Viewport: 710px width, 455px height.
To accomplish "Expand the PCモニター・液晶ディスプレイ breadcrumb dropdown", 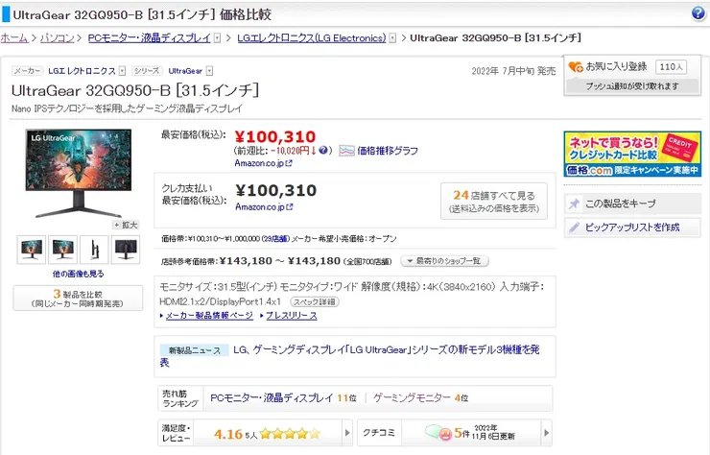I will coord(218,38).
